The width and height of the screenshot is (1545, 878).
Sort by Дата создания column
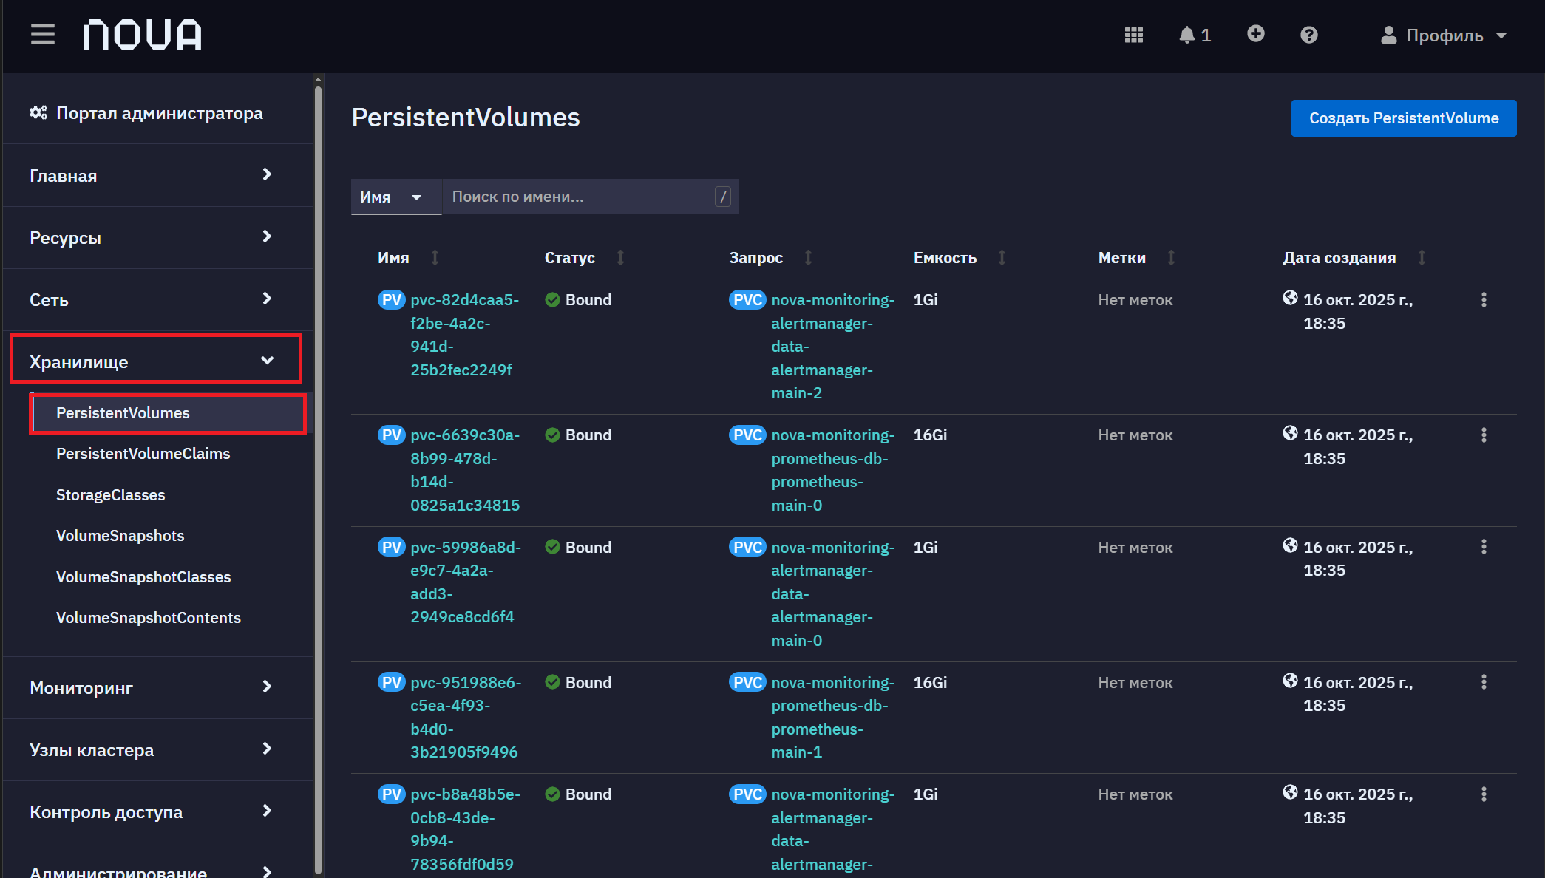click(1354, 258)
